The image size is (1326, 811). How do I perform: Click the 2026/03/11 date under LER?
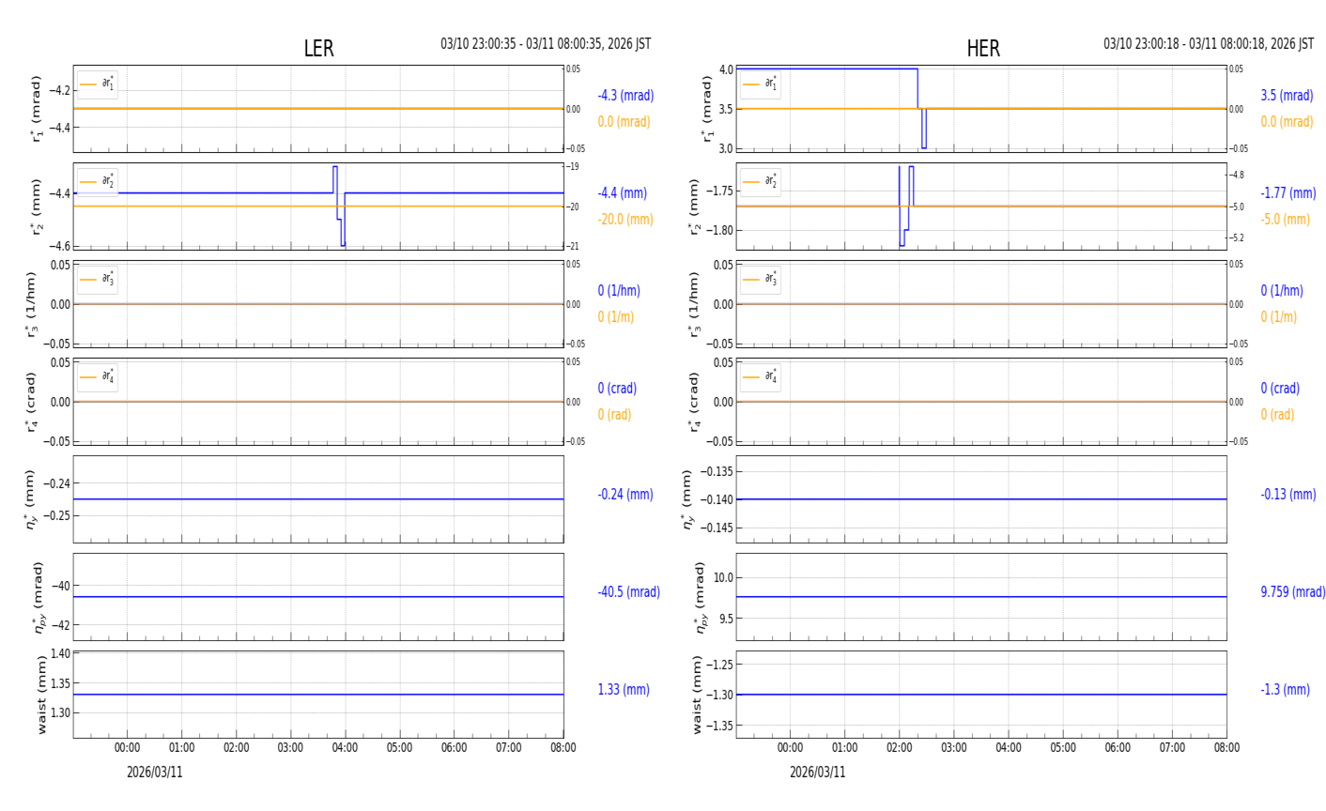tap(155, 773)
